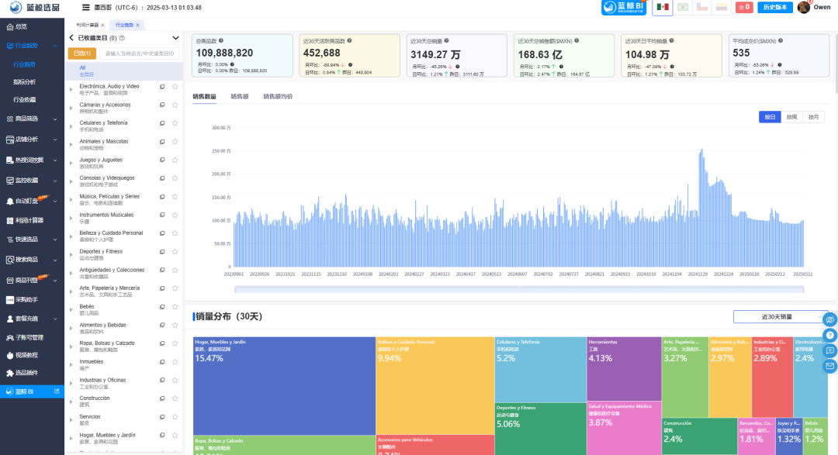Toggle the hamburger menu icon in header
This screenshot has width=838, height=455.
[x=85, y=8]
